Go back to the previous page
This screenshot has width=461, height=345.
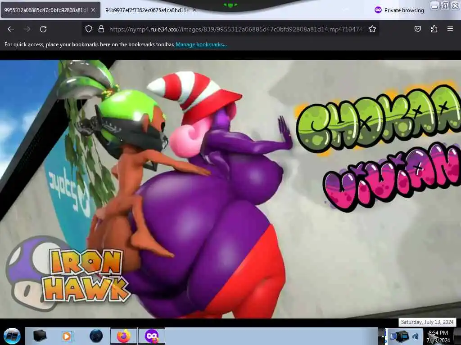[11, 29]
